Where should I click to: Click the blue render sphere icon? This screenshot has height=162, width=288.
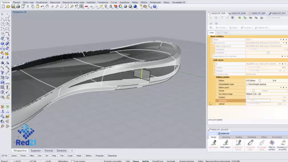point(135,6)
